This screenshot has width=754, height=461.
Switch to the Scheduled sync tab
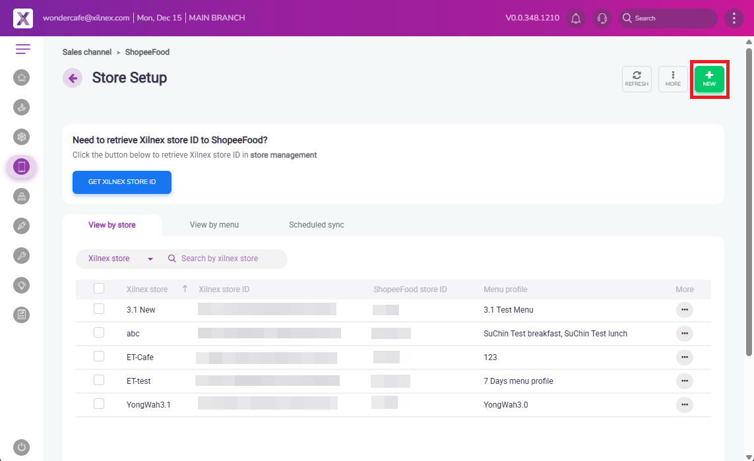(317, 225)
